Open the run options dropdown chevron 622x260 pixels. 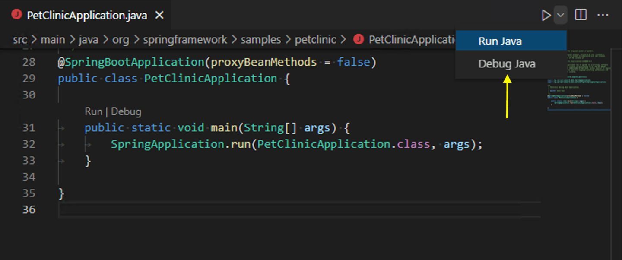[560, 14]
